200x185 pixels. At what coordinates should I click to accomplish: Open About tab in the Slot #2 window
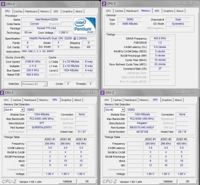click(178, 100)
